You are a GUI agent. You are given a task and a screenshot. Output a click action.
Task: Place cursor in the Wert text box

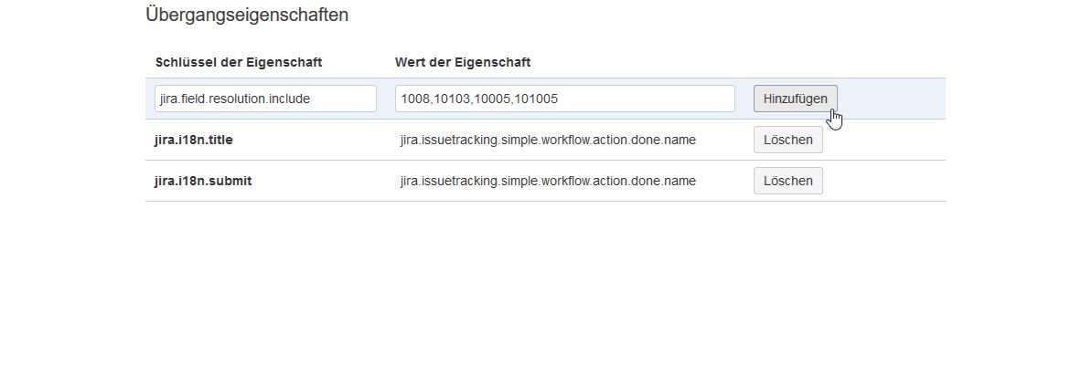click(x=564, y=99)
